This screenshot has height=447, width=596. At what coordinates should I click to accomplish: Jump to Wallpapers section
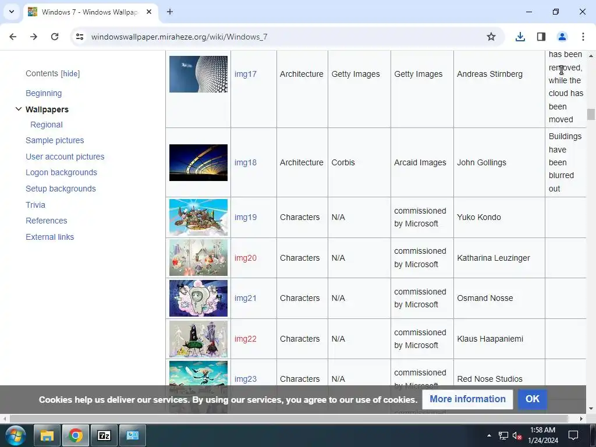[x=47, y=109]
